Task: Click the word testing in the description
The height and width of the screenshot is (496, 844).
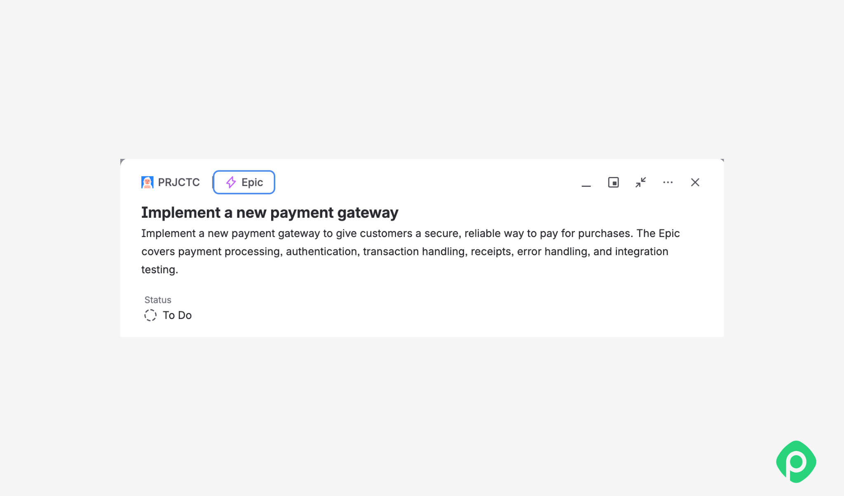Action: click(159, 270)
